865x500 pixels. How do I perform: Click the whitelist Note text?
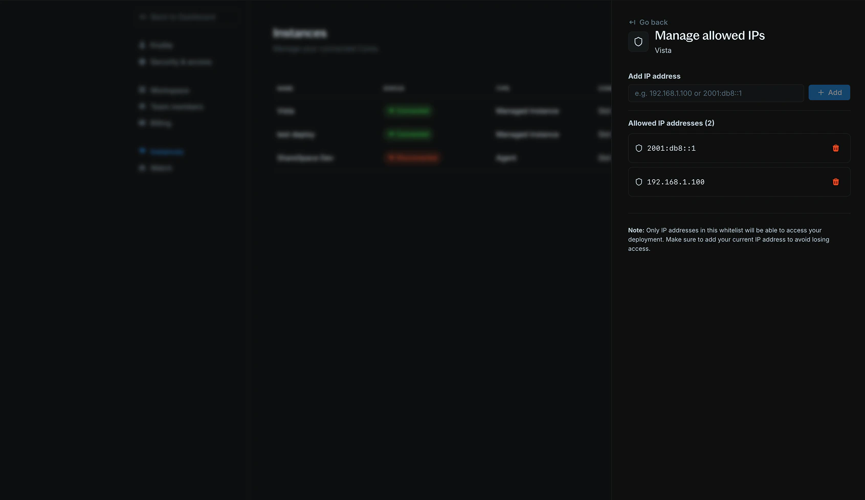pos(729,240)
